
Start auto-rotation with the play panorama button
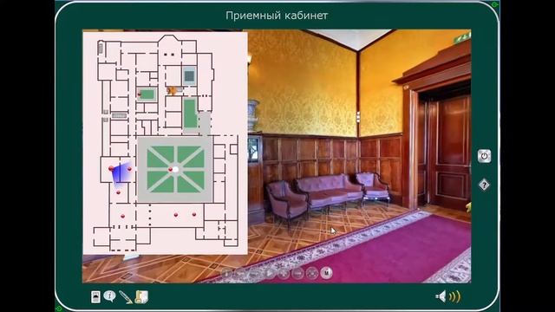pyautogui.click(x=270, y=273)
